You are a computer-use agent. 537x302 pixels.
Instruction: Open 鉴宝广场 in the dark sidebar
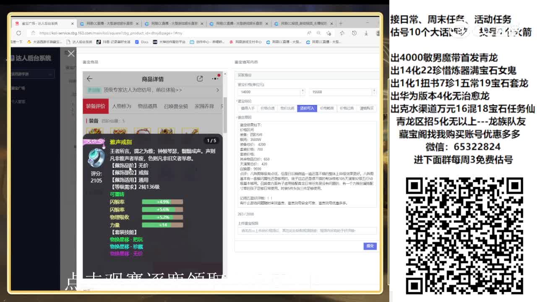click(18, 88)
